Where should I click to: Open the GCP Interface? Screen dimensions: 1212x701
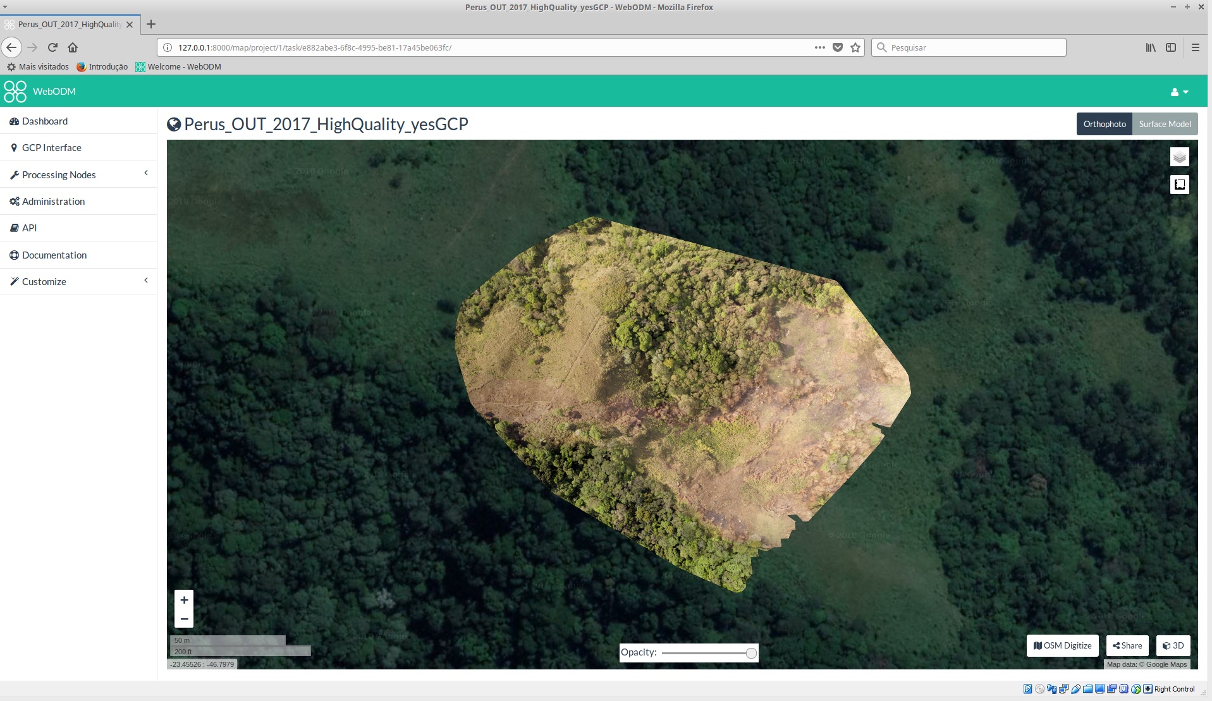(x=51, y=147)
